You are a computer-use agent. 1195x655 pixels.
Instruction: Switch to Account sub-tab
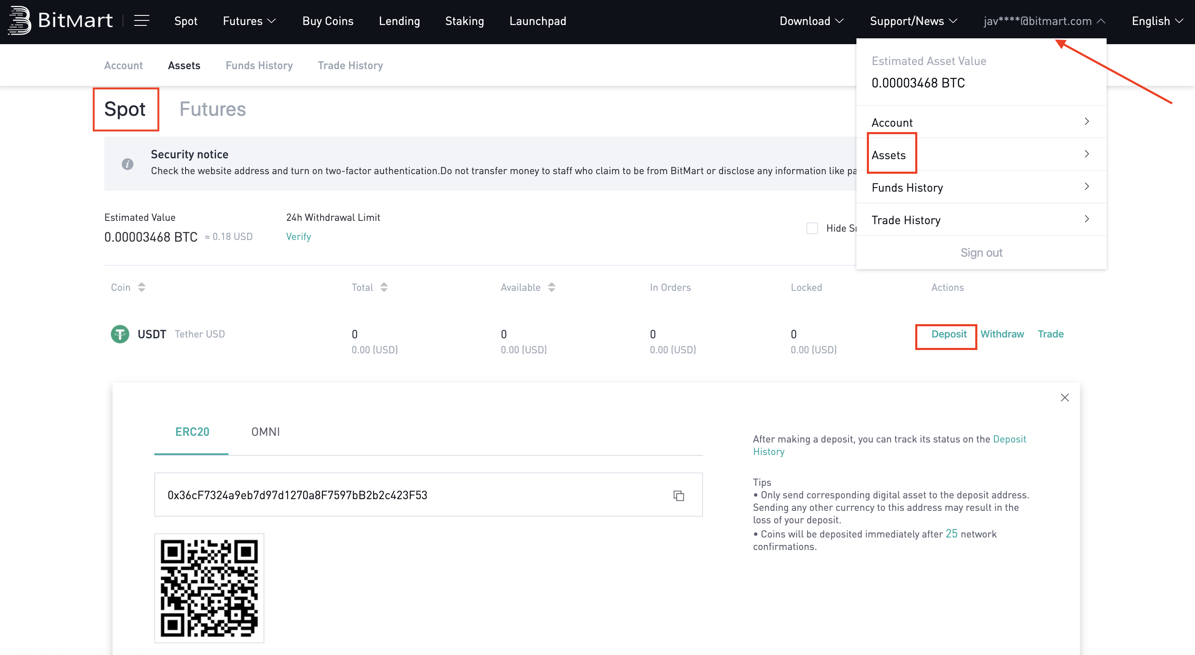click(123, 65)
